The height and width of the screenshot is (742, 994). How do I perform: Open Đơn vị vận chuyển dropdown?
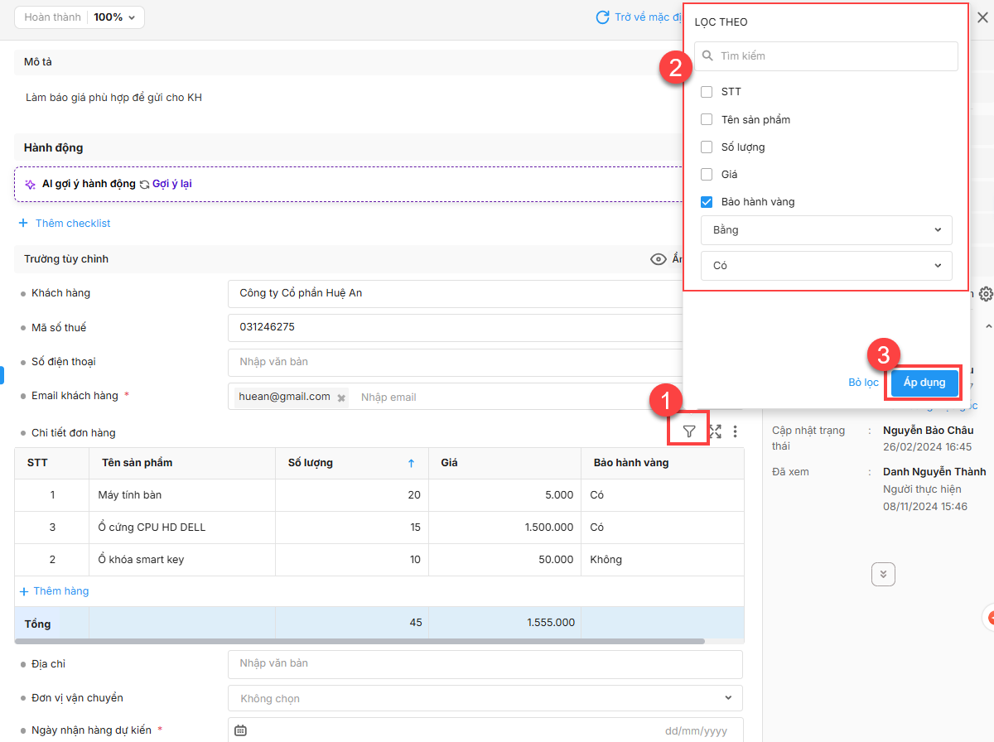(485, 698)
